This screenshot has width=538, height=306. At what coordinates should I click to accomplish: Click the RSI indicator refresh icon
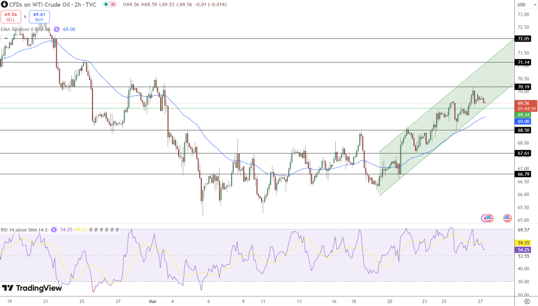pyautogui.click(x=54, y=229)
